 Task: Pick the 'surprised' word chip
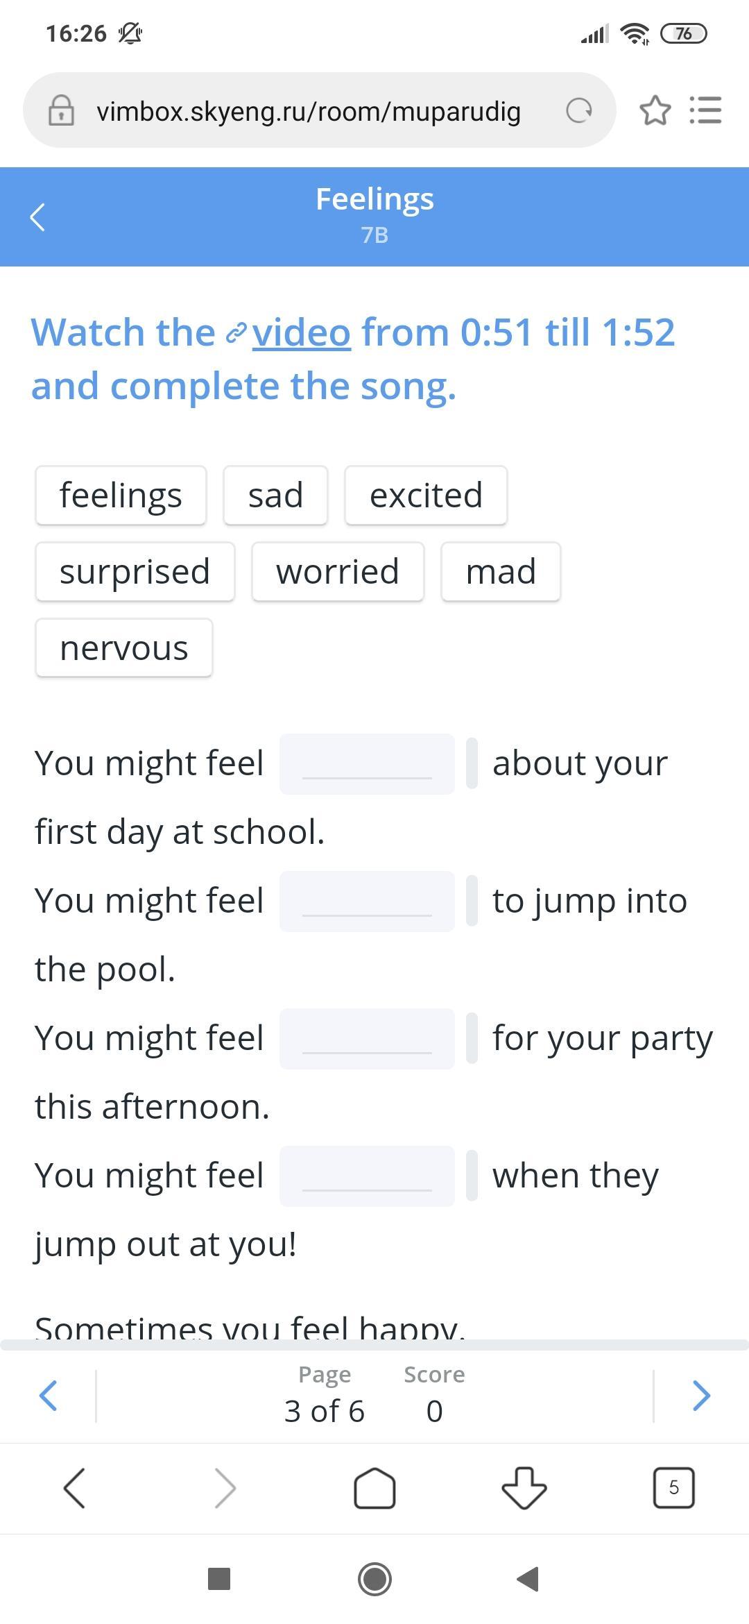click(x=135, y=572)
